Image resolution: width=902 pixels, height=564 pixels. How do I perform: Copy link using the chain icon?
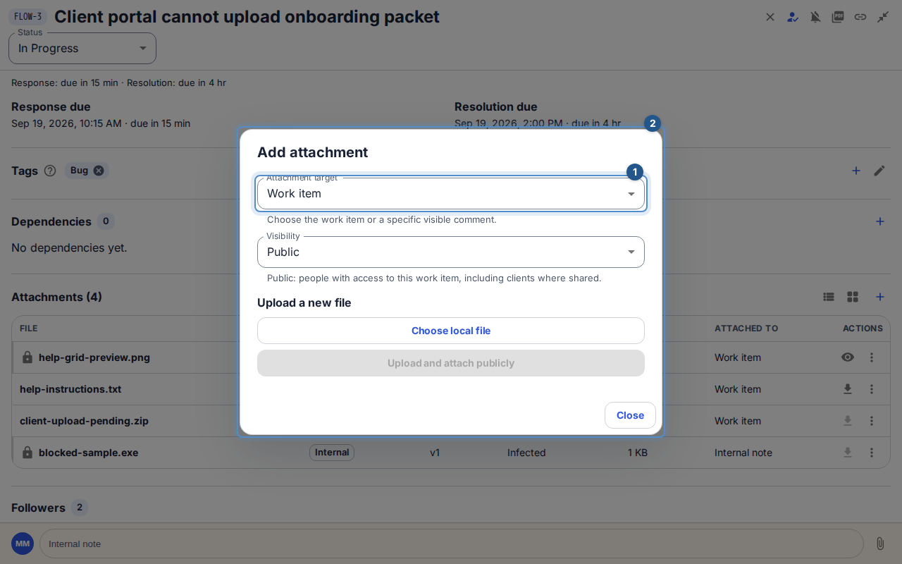[860, 17]
